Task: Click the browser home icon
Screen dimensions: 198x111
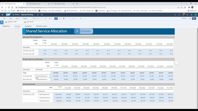Action: point(12,7)
